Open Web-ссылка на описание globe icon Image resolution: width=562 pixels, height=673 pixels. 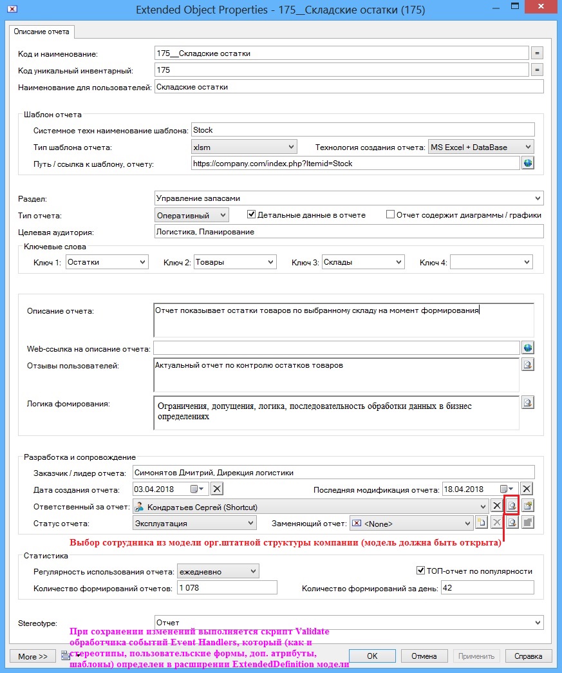528,348
